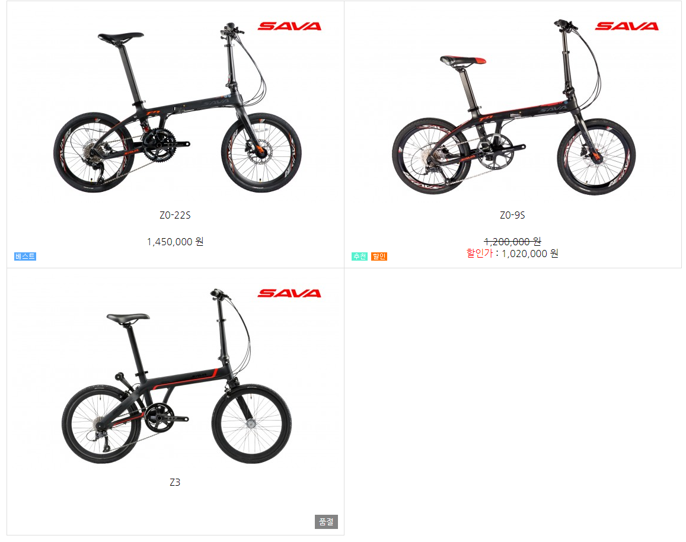Click the blue 베스트 badge

click(x=25, y=256)
